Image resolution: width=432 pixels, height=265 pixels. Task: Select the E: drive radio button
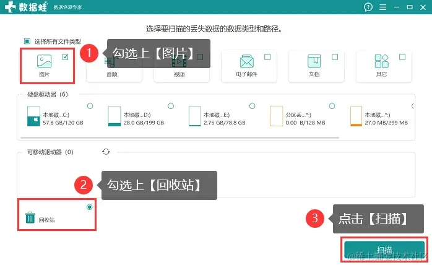(x=252, y=106)
